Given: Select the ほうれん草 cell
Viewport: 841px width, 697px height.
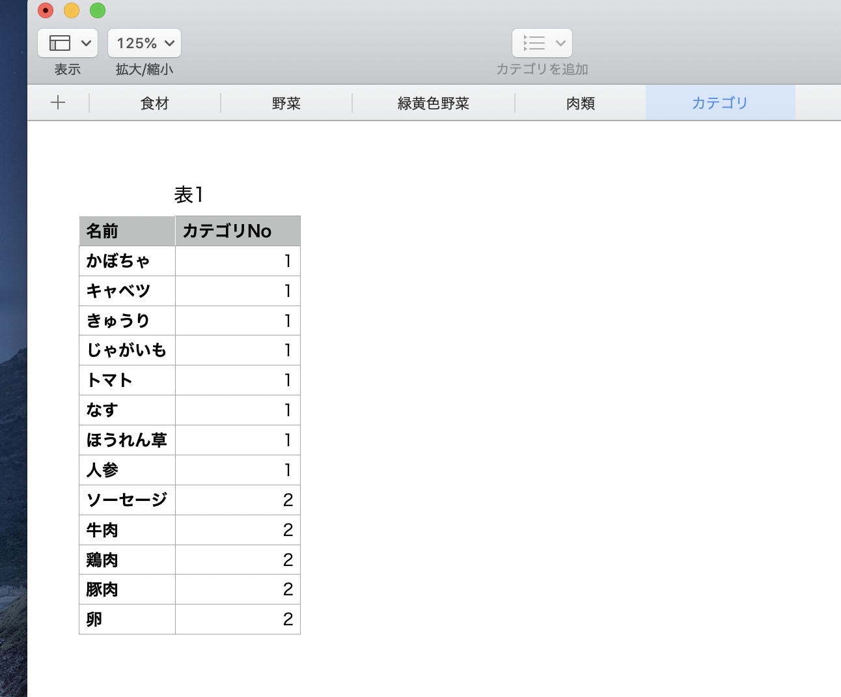Looking at the screenshot, I should click(128, 440).
